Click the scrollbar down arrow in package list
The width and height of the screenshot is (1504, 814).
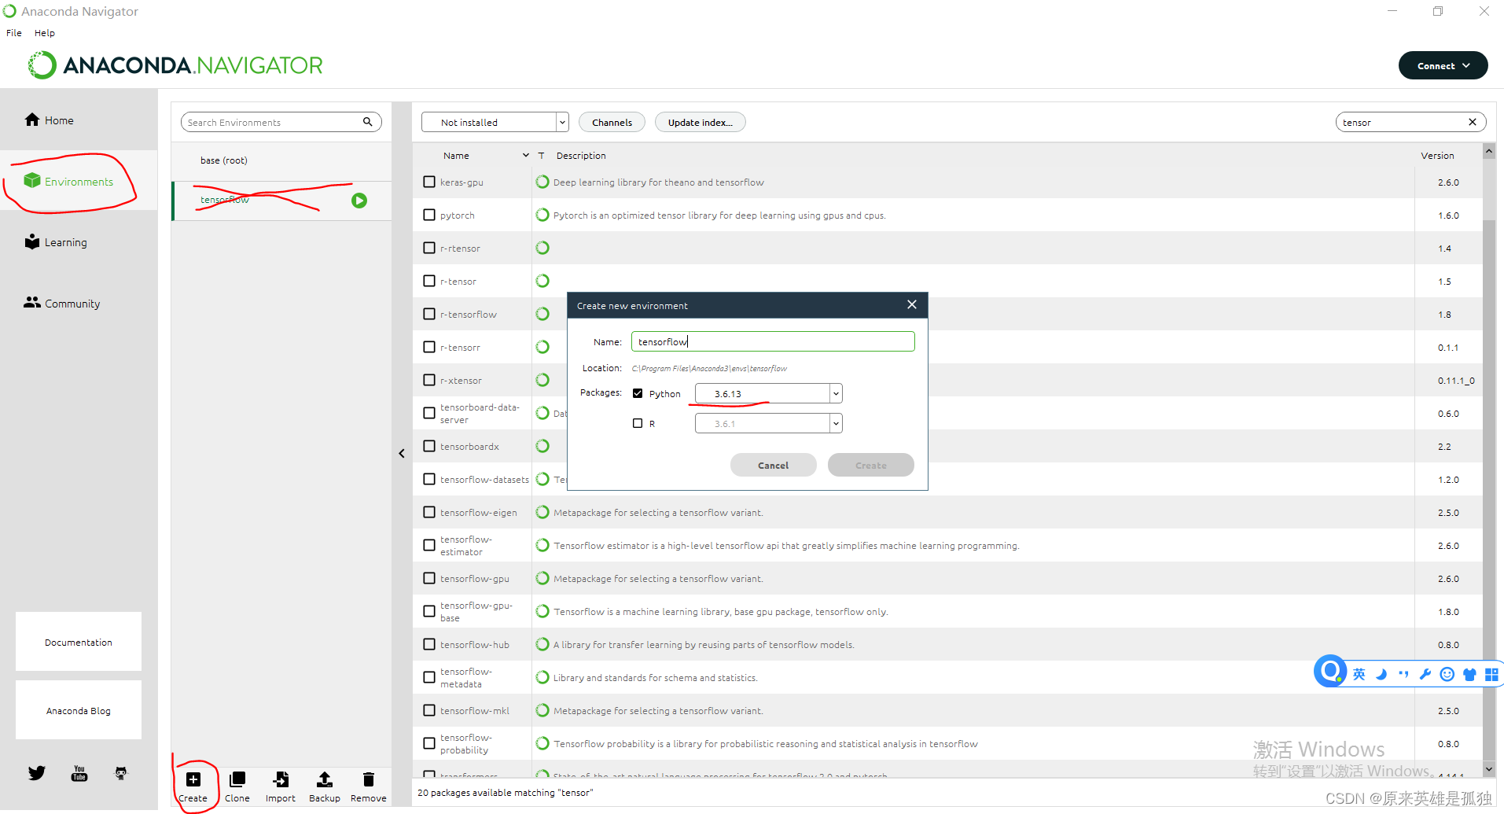pyautogui.click(x=1489, y=768)
